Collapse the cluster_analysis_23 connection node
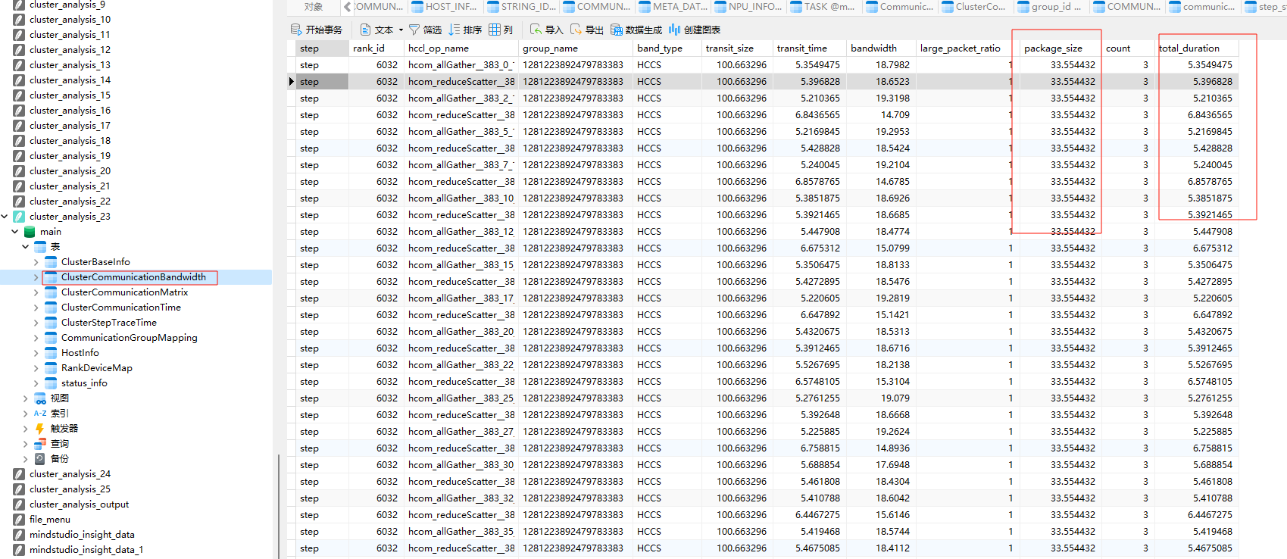 point(5,217)
